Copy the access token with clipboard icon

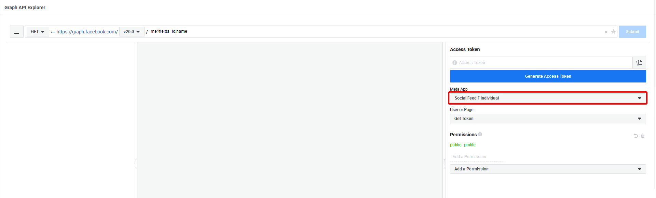[x=639, y=63]
